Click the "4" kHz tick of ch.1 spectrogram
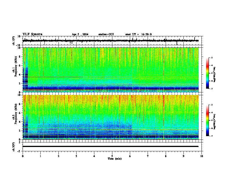 20,75
